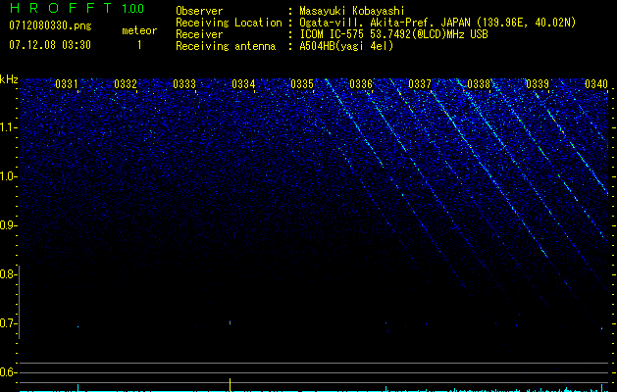Click the date stamp 07.12.08 03:30
Image resolution: width=617 pixels, height=392 pixels.
coord(50,45)
